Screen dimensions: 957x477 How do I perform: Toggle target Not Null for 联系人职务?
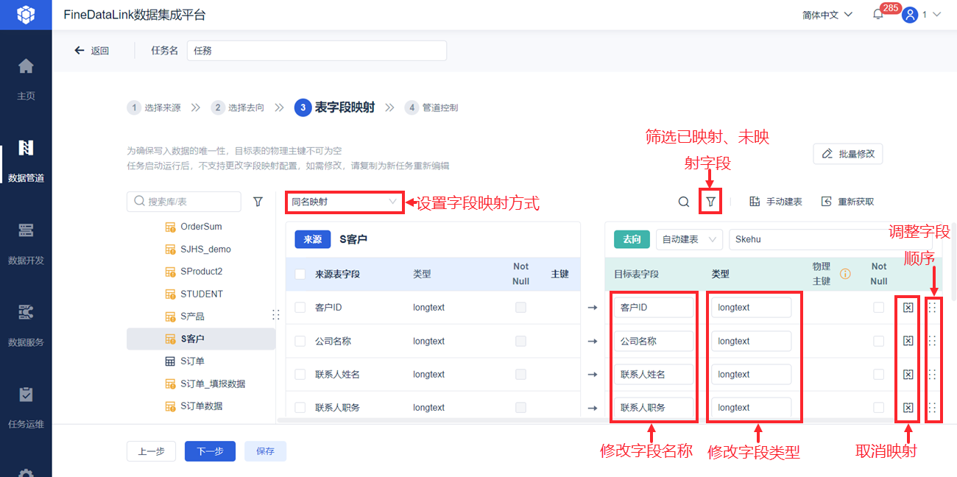pyautogui.click(x=879, y=407)
